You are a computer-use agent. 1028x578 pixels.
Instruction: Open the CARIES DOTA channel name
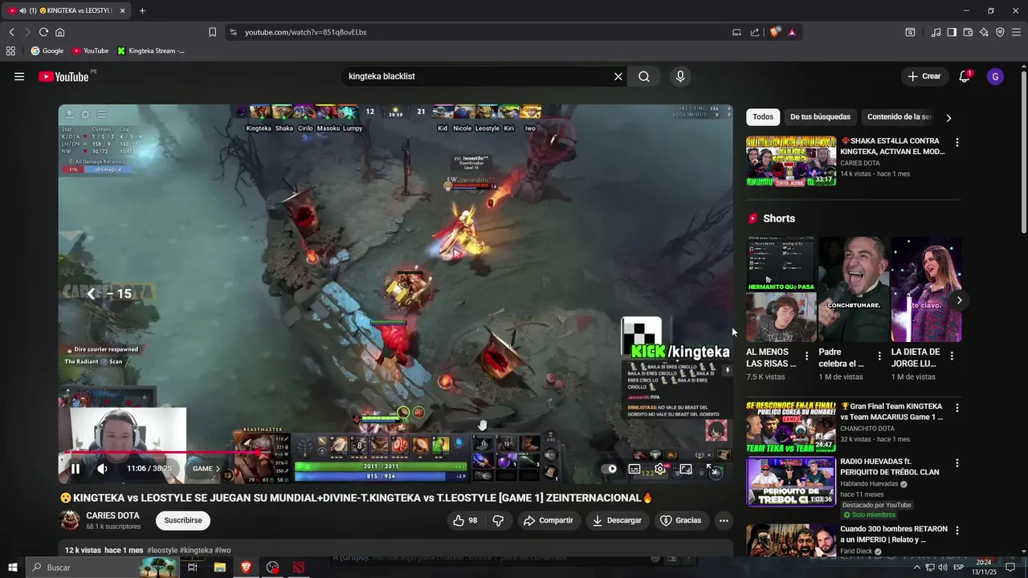[112, 515]
